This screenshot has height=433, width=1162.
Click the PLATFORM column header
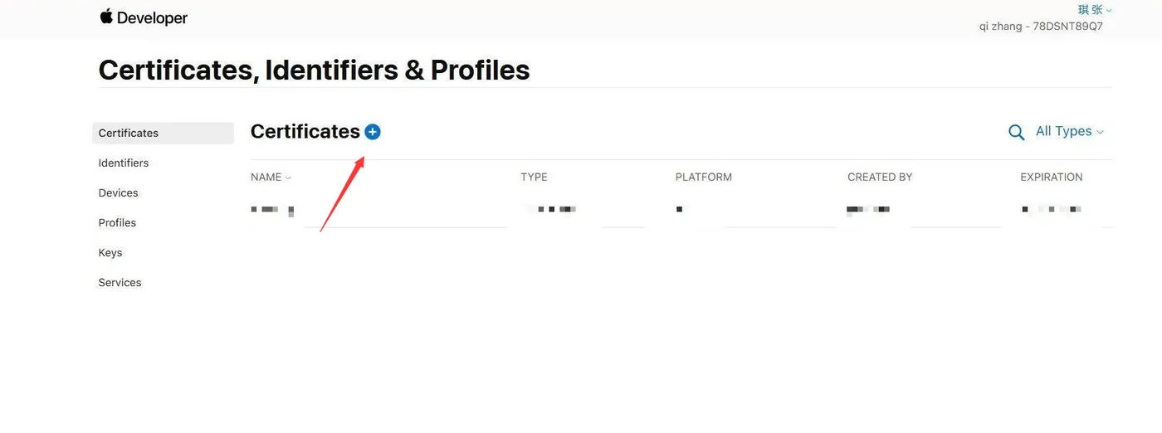coord(703,177)
